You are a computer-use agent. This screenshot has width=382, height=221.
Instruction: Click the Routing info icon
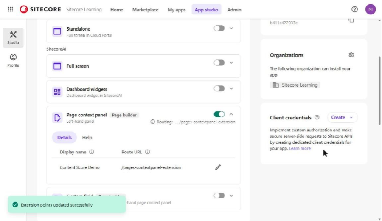click(x=152, y=122)
